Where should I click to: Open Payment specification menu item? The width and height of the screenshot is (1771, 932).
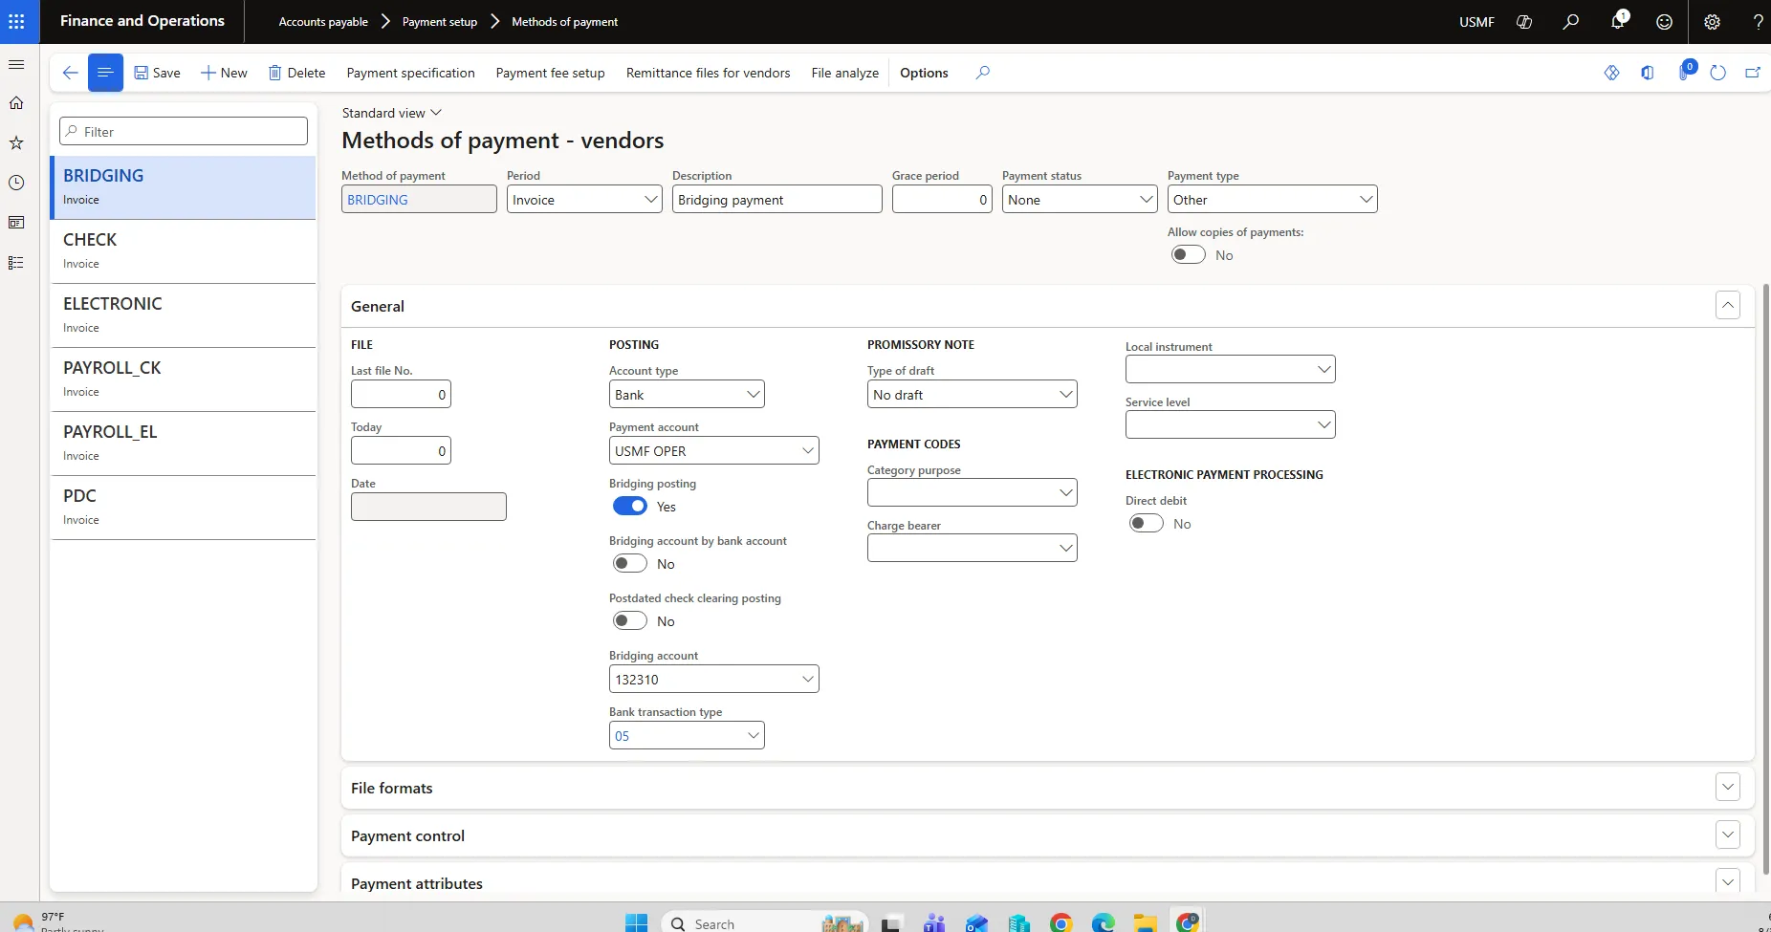410,73
